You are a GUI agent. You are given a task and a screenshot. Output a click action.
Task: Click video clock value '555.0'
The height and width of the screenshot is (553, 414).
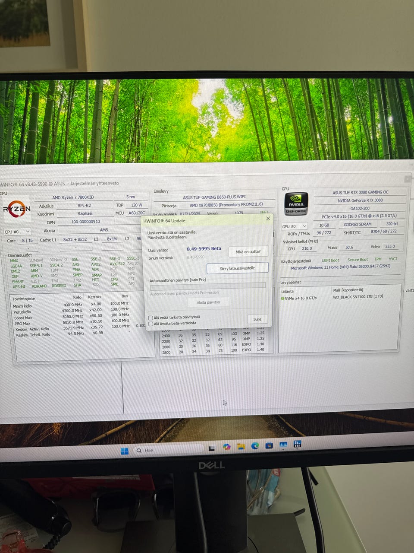click(x=390, y=246)
